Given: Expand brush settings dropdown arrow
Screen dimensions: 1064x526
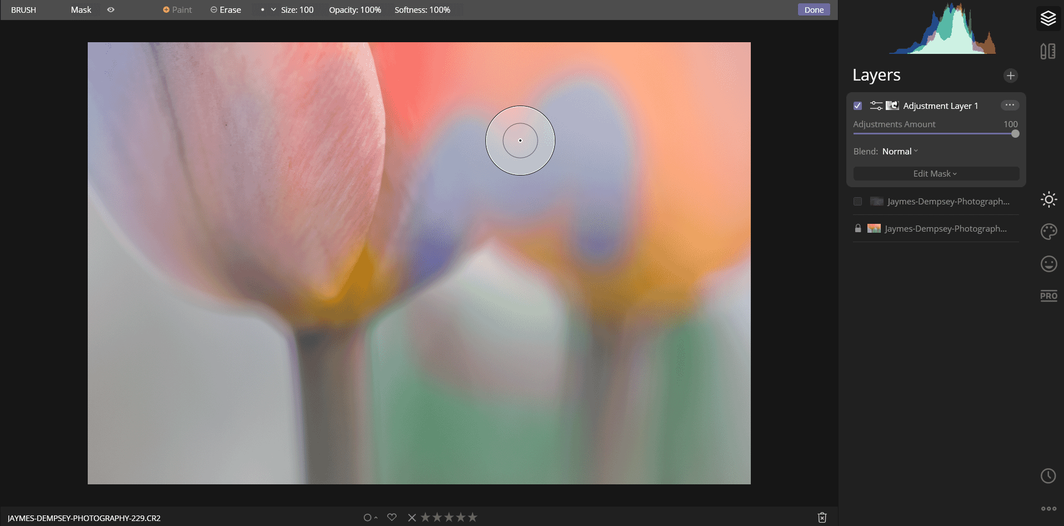Looking at the screenshot, I should (273, 9).
